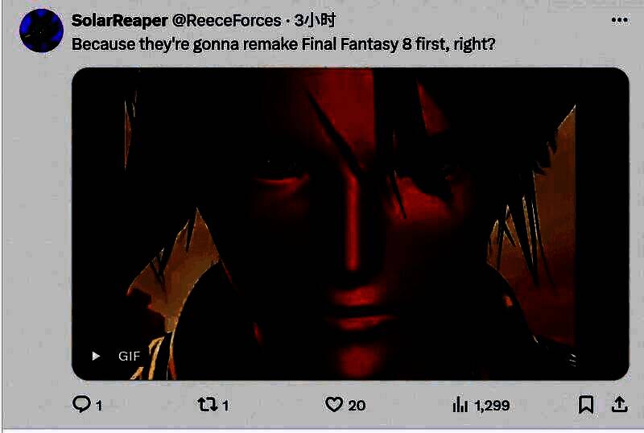
Task: Click the empty gray area beside the timestamp
Action: pos(473,20)
